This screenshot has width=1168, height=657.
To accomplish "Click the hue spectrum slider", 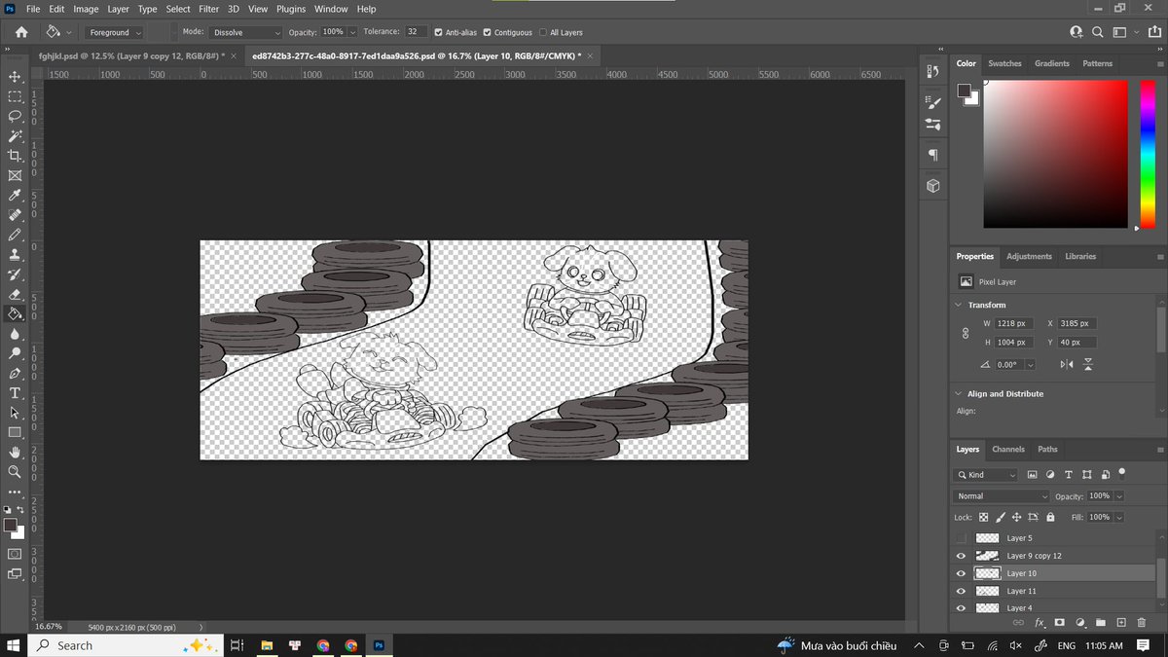I will pyautogui.click(x=1147, y=155).
